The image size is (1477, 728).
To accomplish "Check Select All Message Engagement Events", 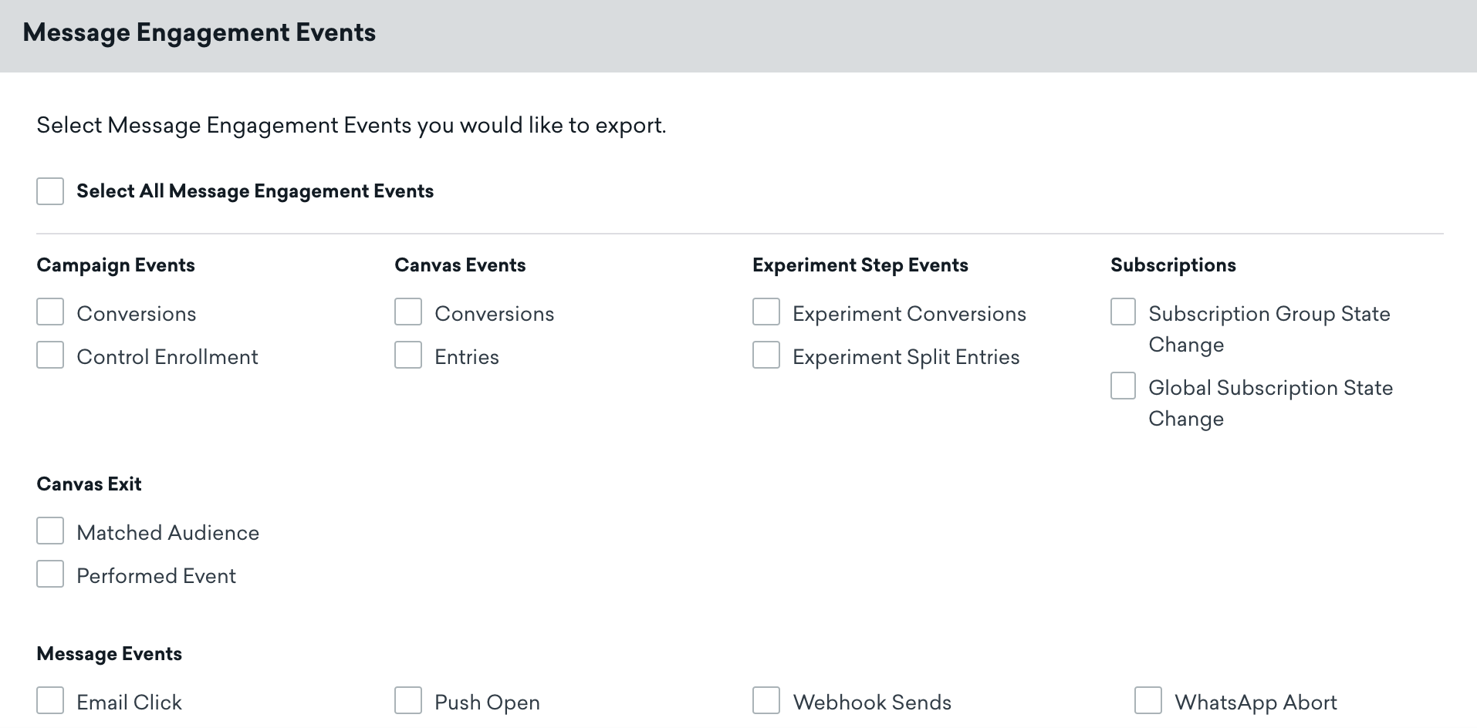I will tap(50, 191).
